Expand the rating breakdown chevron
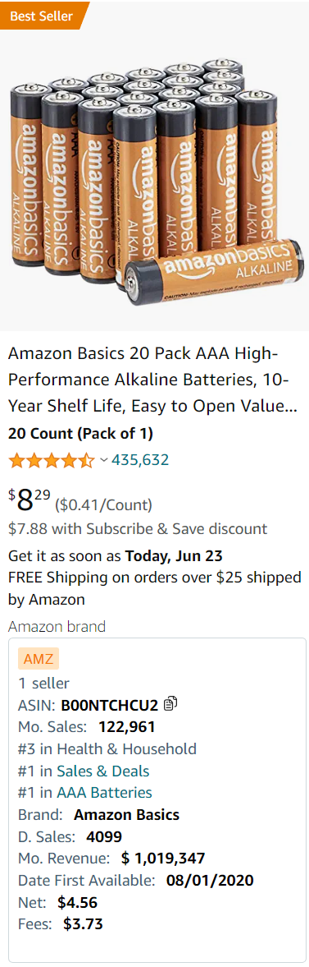309x967 pixels. (103, 460)
